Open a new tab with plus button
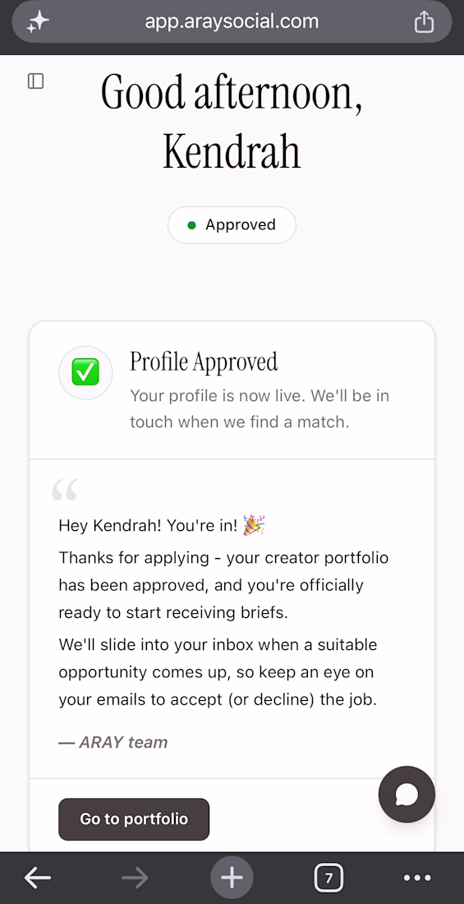464x904 pixels. 232,878
